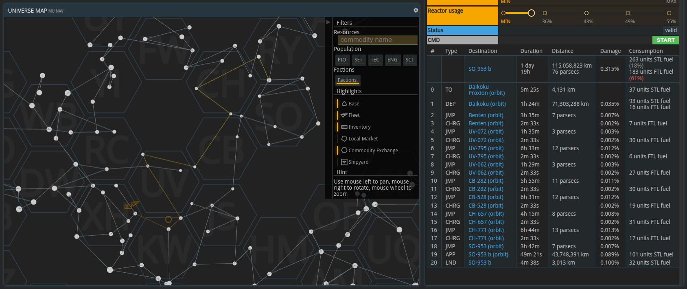This screenshot has height=289, width=687.
Task: Open SO-953 b (orbit) link in row 19
Action: (488, 254)
